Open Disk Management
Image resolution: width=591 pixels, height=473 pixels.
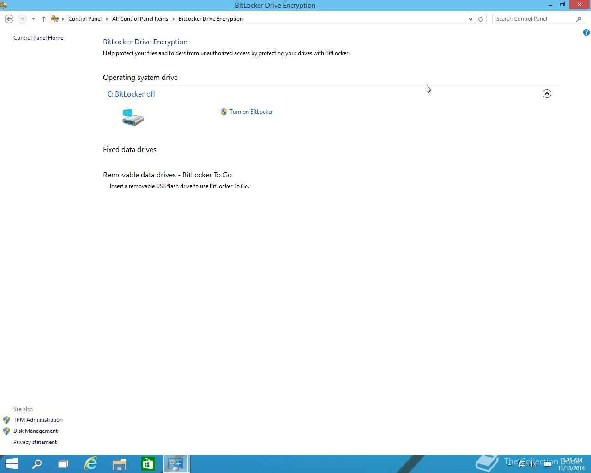pyautogui.click(x=36, y=431)
